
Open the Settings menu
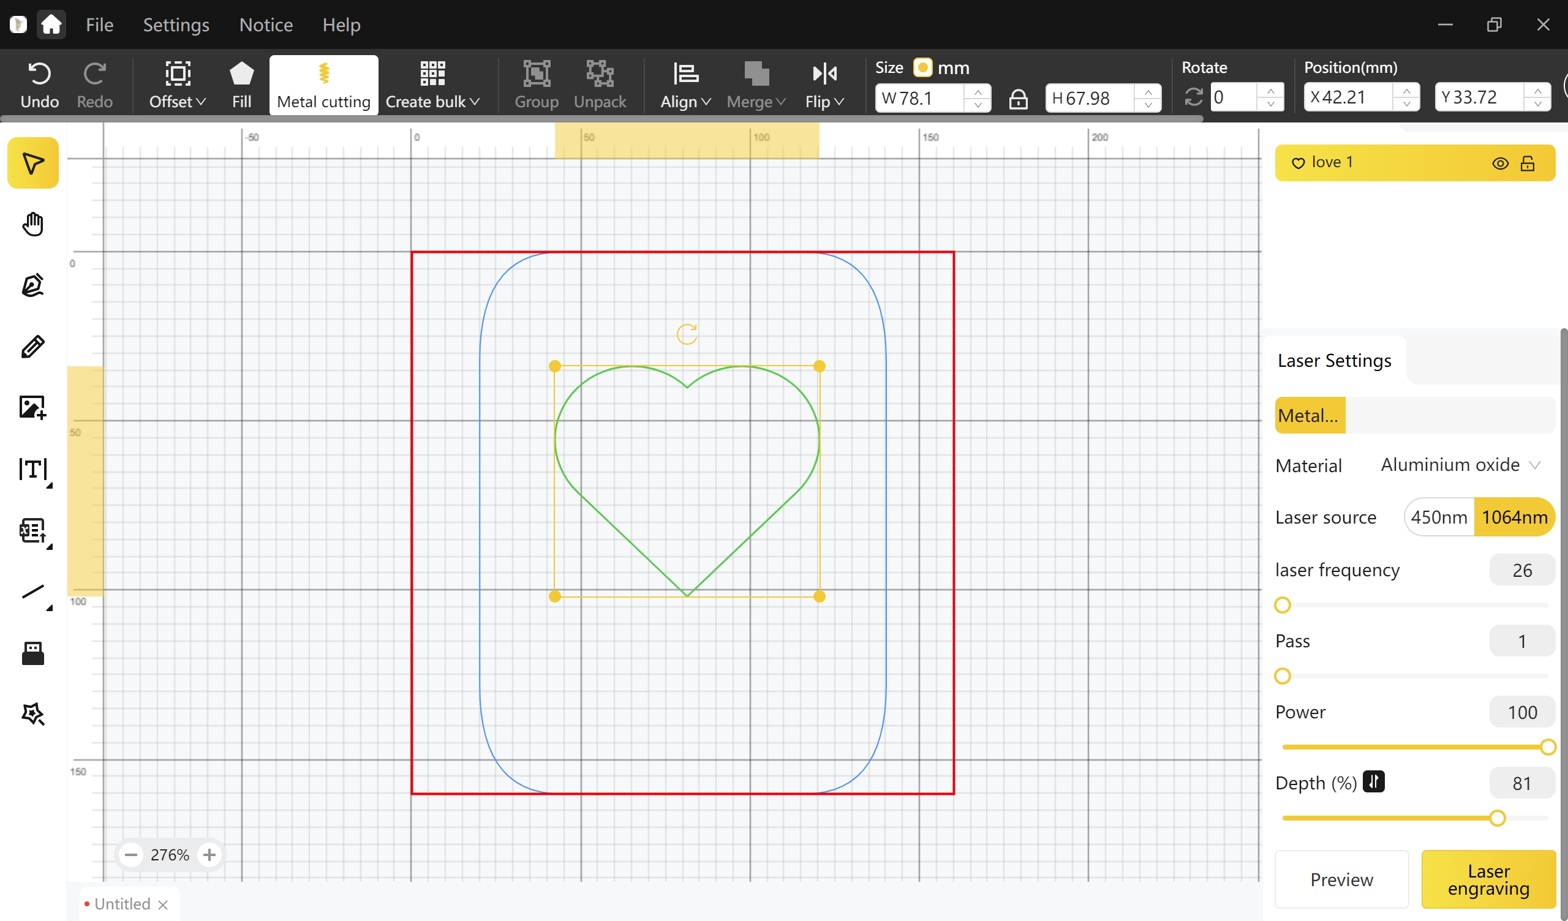pyautogui.click(x=176, y=25)
